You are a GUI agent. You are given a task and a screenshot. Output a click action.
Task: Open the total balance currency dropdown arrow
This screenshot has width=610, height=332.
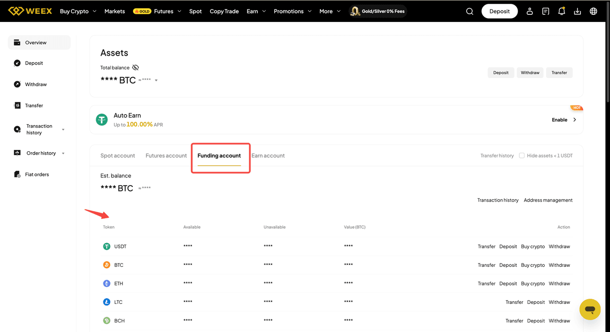[x=156, y=80]
